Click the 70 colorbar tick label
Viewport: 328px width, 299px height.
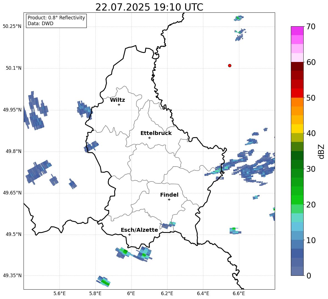coord(311,27)
